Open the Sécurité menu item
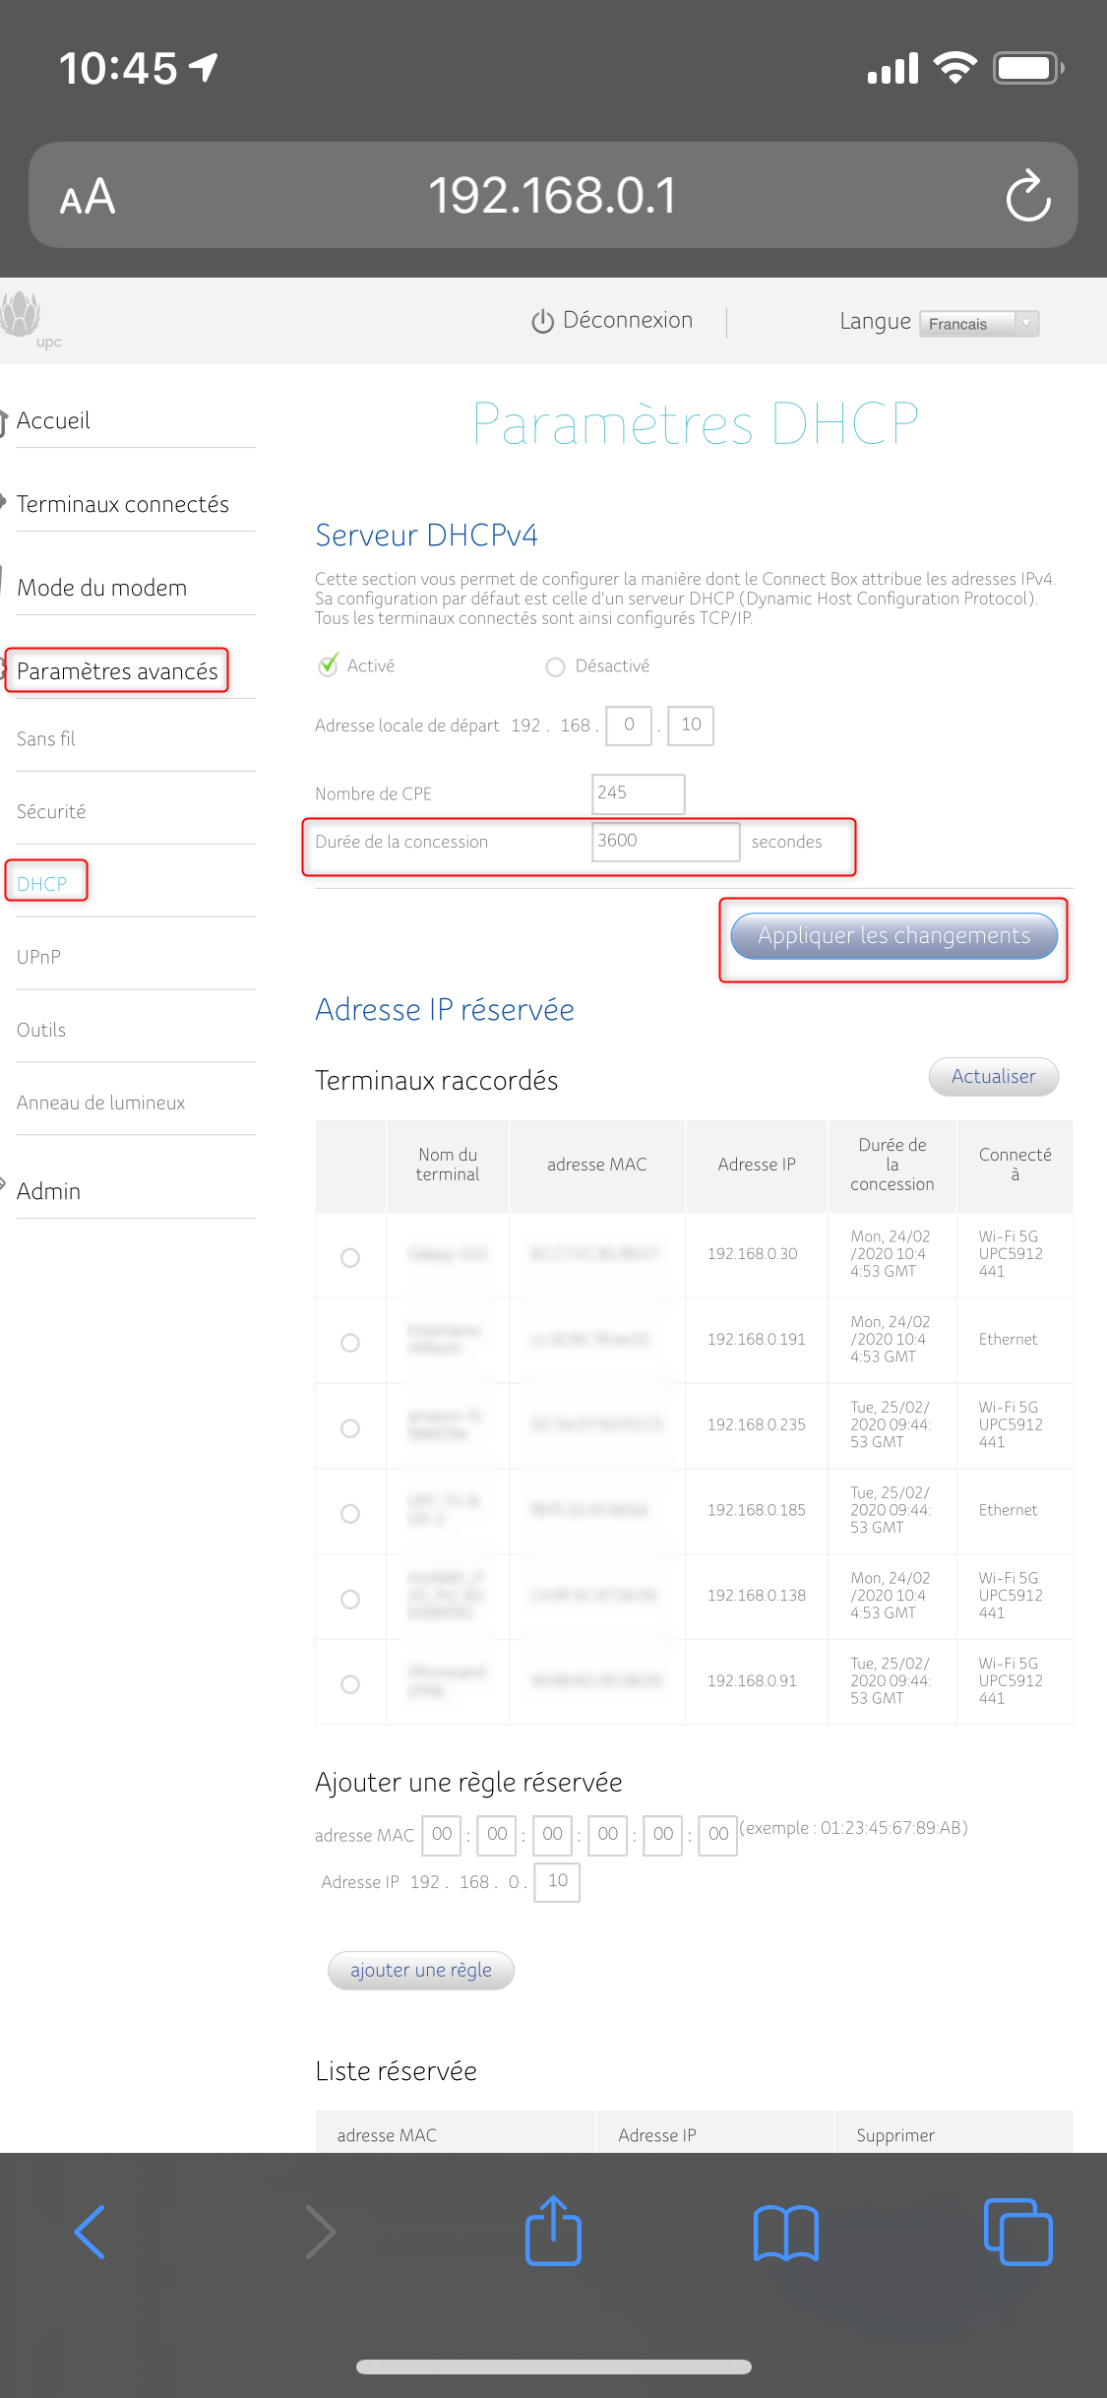The image size is (1107, 2398). [51, 811]
